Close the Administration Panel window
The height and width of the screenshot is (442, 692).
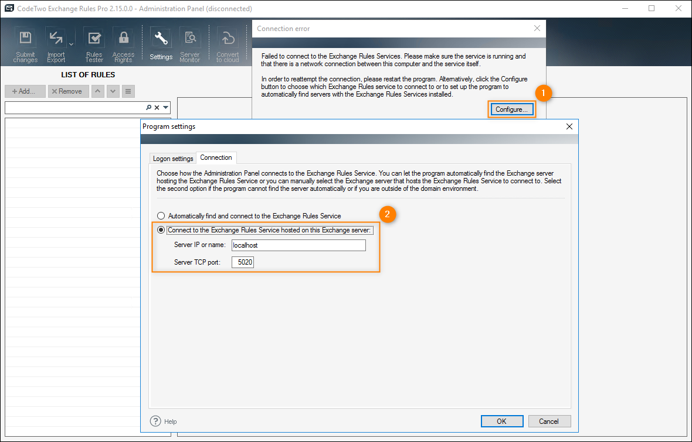pyautogui.click(x=679, y=8)
